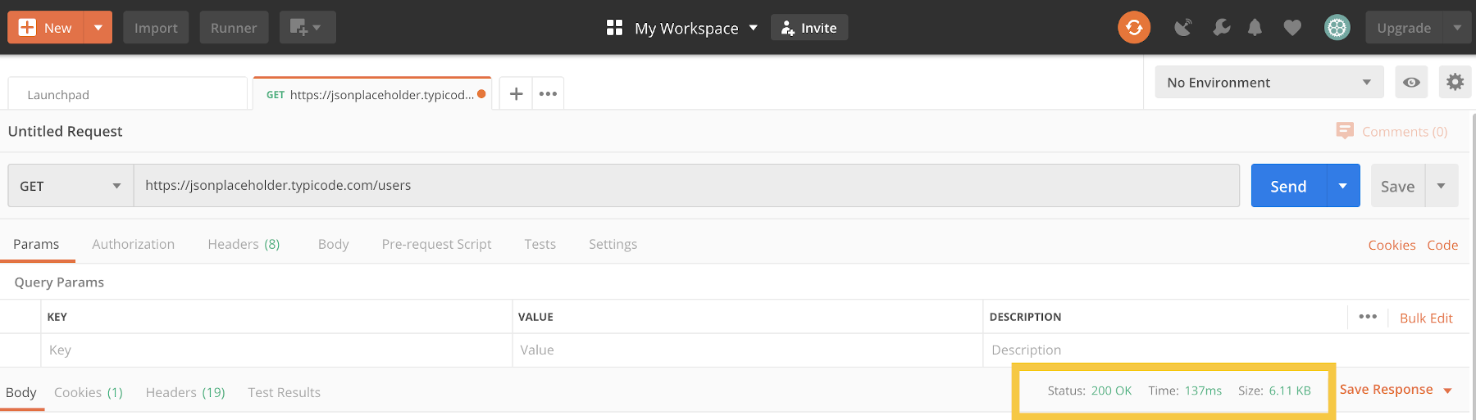Click the Value input cell
The image size is (1476, 420).
coord(747,350)
